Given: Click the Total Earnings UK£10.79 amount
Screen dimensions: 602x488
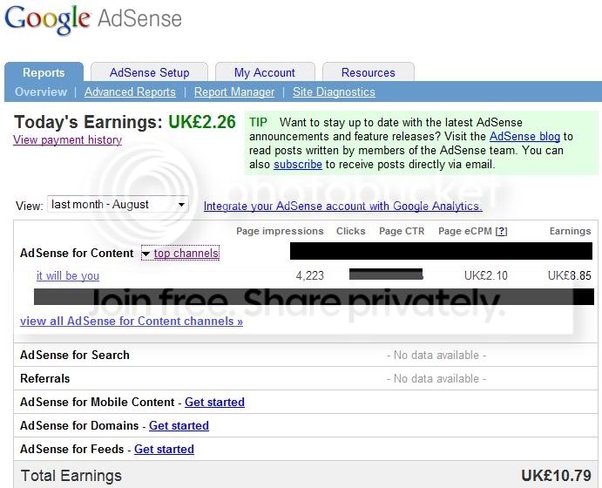Looking at the screenshot, I should click(x=556, y=476).
